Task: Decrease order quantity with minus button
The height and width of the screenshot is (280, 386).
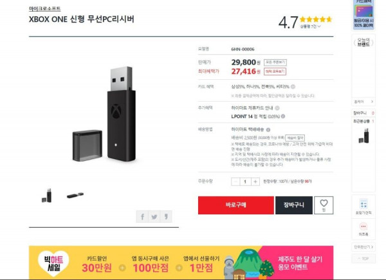Action: click(235, 182)
